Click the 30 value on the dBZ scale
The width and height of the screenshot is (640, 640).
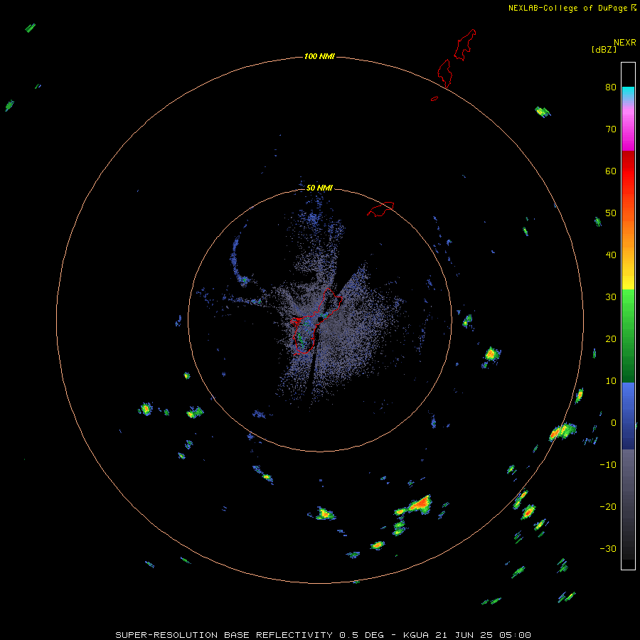(x=611, y=297)
